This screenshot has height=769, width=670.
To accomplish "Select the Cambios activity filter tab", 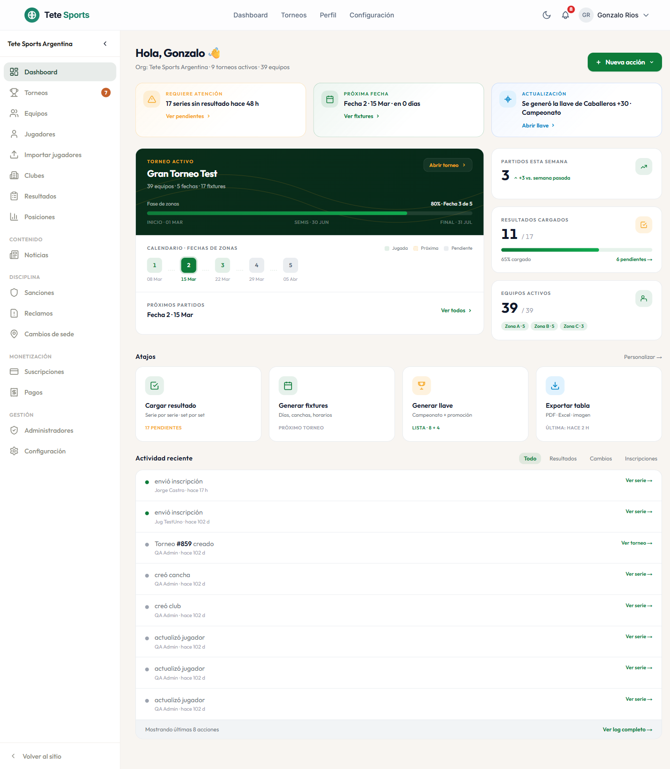I will tap(601, 459).
